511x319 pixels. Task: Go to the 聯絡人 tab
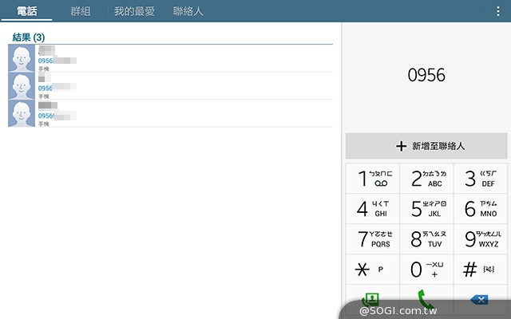[x=188, y=11]
